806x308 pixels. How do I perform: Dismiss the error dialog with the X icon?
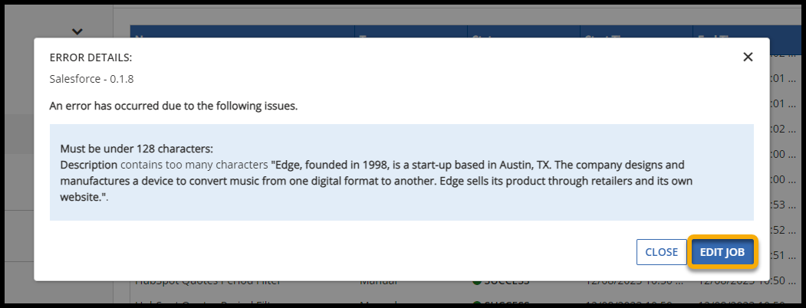(x=748, y=57)
